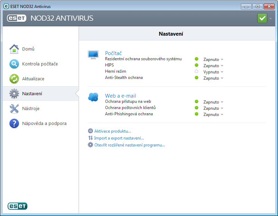Image resolution: width=278 pixels, height=216 pixels.
Task: Click the Aktualizace green refresh icon
Action: click(x=14, y=79)
